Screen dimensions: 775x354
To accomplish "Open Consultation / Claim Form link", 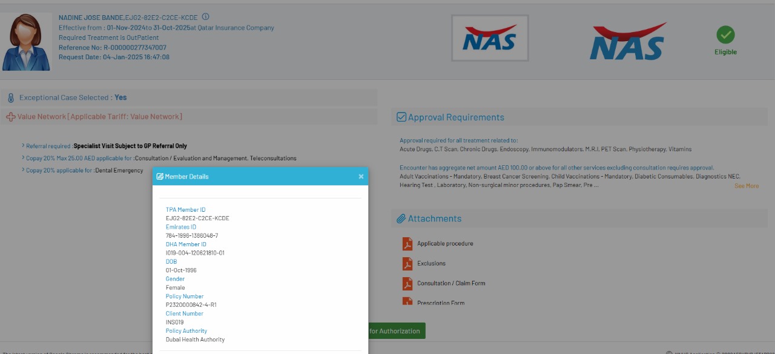I will (x=451, y=283).
